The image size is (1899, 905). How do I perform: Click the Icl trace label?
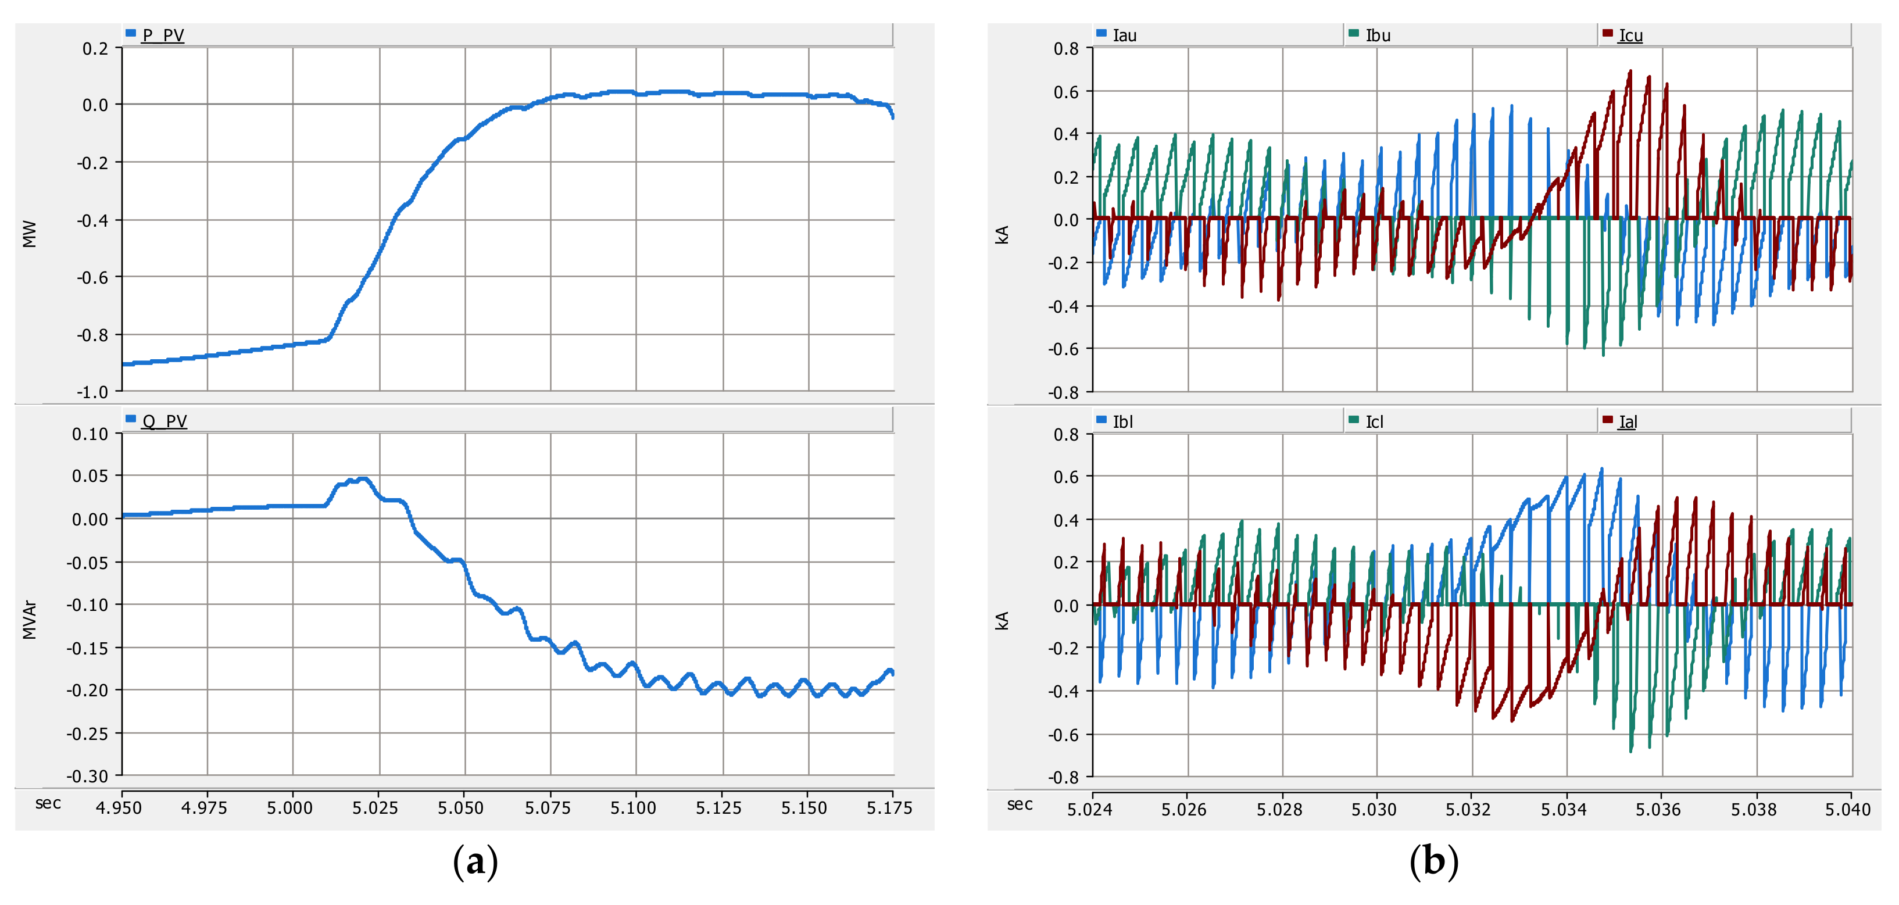point(1374,421)
